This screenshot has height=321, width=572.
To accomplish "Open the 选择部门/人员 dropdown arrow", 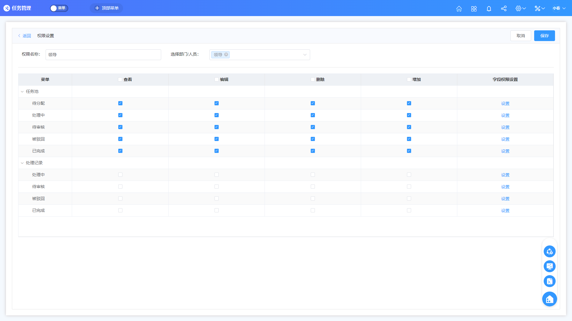I will tap(304, 55).
